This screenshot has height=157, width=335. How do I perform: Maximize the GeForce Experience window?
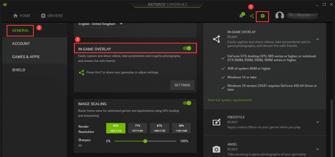coord(324,4)
